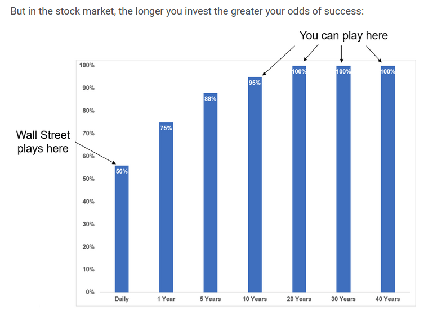The width and height of the screenshot is (424, 315).
Task: Select the "10 Years" x-axis label
Action: (x=255, y=299)
